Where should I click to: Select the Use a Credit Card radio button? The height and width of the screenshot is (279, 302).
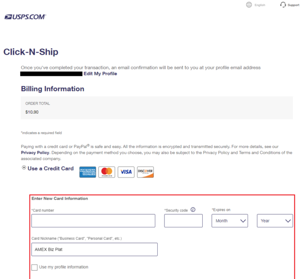(24, 168)
